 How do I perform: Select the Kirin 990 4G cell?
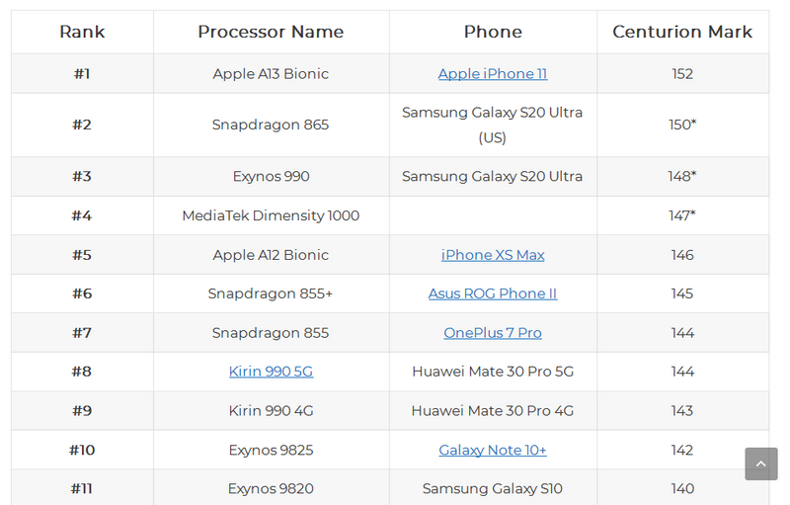click(271, 410)
